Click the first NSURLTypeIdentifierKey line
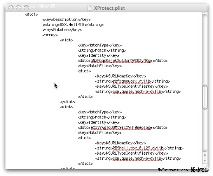This screenshot has height=176, width=213. [x=131, y=86]
